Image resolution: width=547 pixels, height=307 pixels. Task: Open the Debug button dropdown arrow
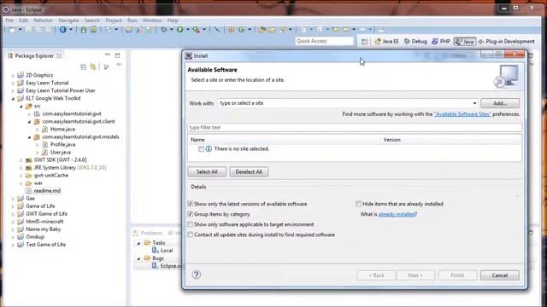pos(171,30)
